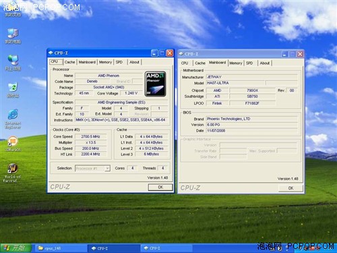Click the HA07-ULTRA model field
The height and width of the screenshot is (253, 337).
tap(235, 83)
